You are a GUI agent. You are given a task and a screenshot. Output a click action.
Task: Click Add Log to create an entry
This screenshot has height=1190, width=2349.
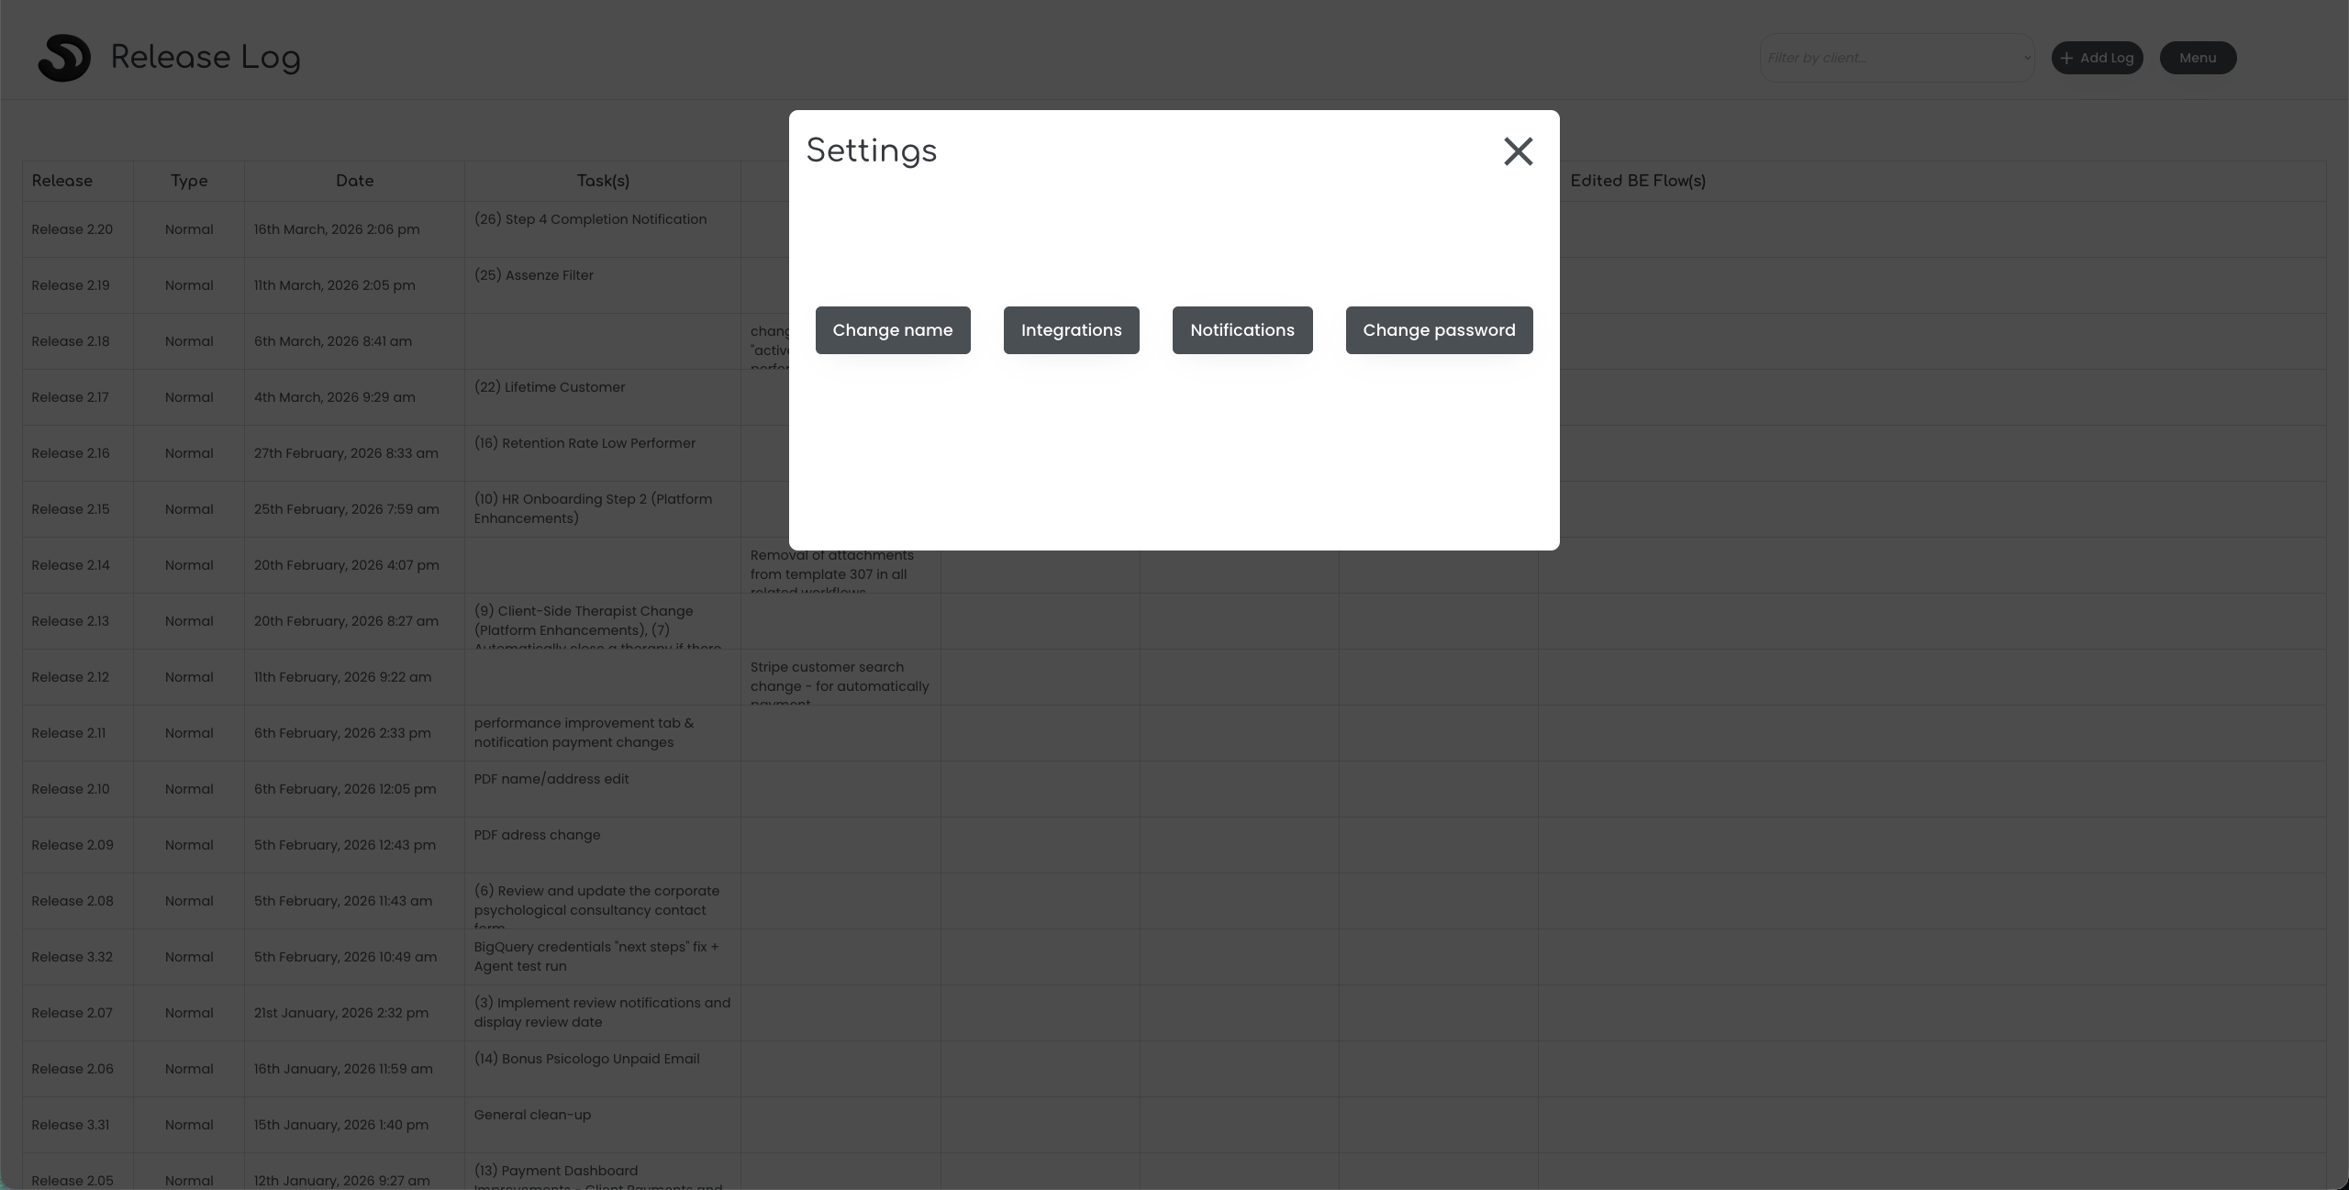tap(2098, 57)
